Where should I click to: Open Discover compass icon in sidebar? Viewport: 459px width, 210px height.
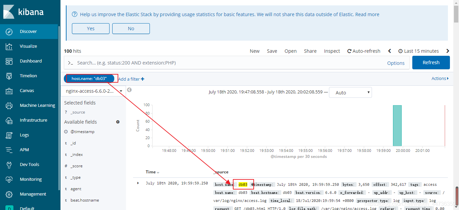coord(9,32)
